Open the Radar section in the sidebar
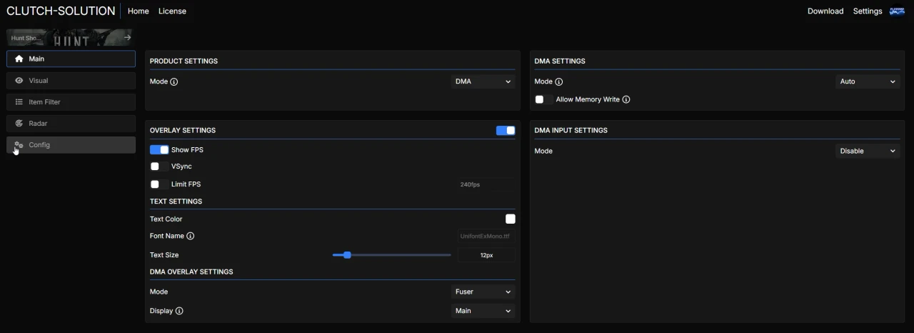This screenshot has width=914, height=333. tap(71, 124)
